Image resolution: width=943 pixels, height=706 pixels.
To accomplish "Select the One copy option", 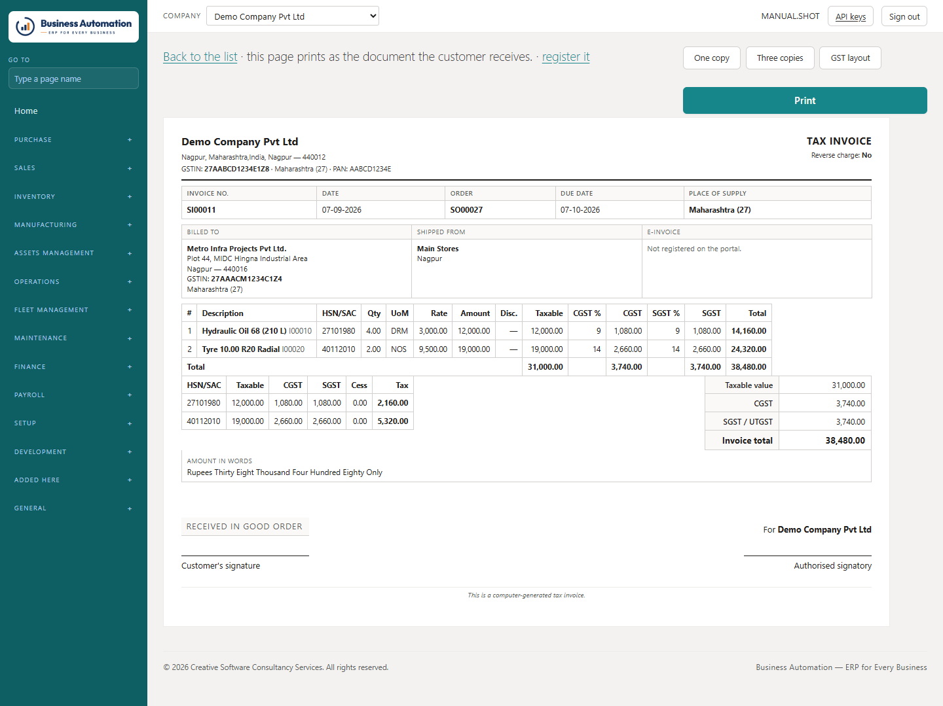I will point(712,58).
